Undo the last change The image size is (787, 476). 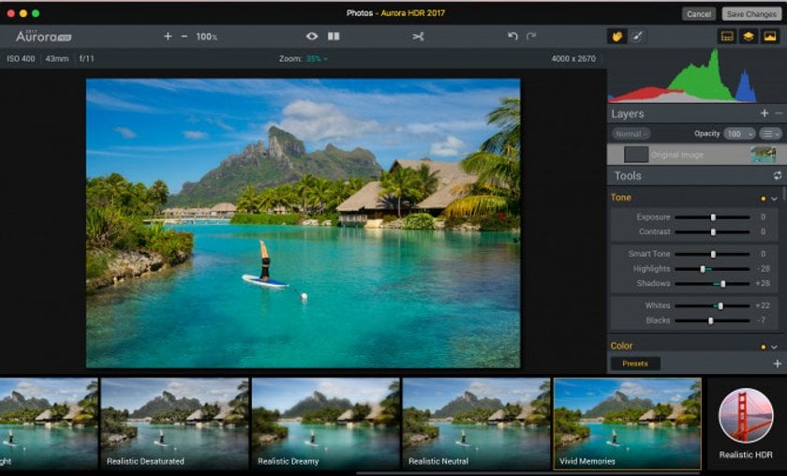click(x=512, y=37)
